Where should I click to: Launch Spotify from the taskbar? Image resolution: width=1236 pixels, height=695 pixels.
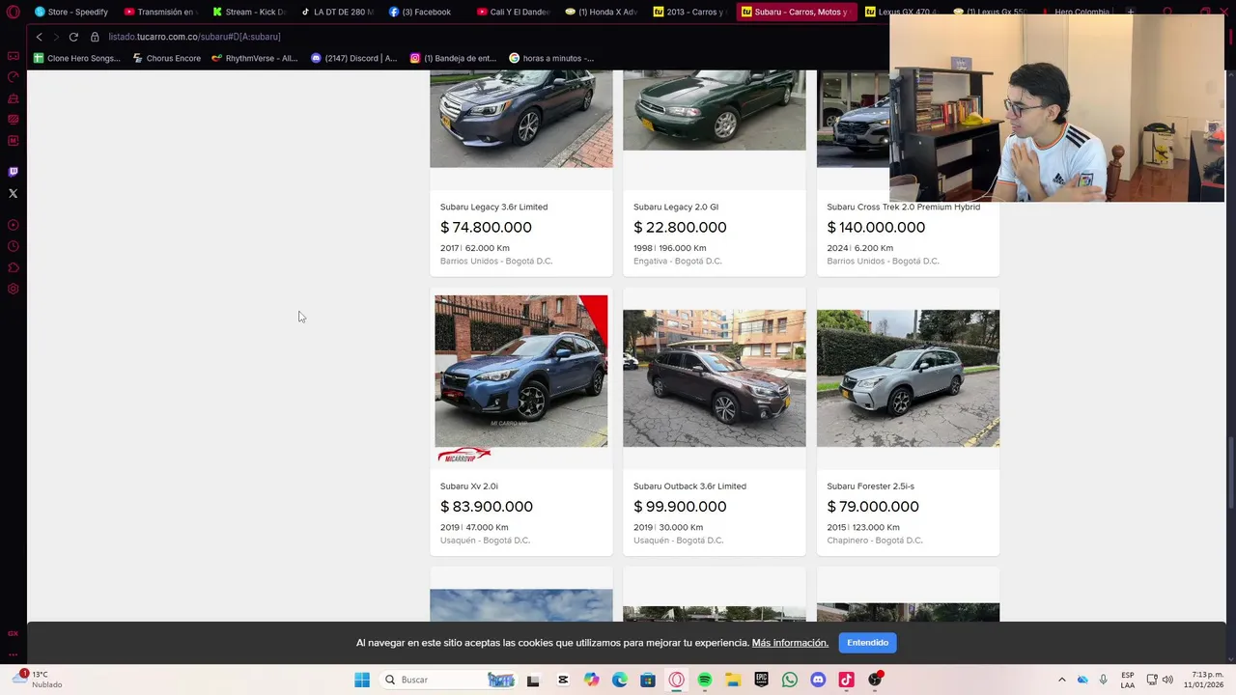point(705,680)
